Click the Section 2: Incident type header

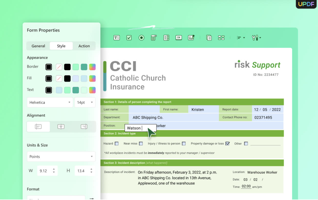(192, 133)
